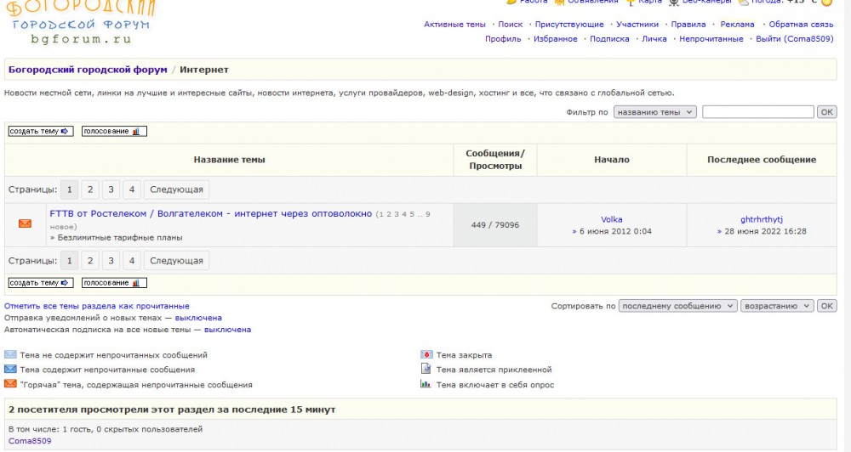Image resolution: width=851 pixels, height=452 pixels.
Task: Click the top 'создать тему' button above the topic table
Action: pos(40,131)
